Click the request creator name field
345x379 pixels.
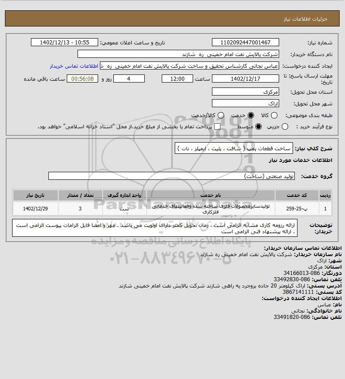coord(190,66)
